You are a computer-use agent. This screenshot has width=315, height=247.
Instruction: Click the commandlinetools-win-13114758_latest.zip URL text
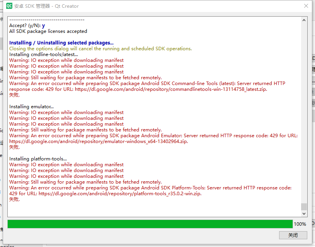point(171,89)
